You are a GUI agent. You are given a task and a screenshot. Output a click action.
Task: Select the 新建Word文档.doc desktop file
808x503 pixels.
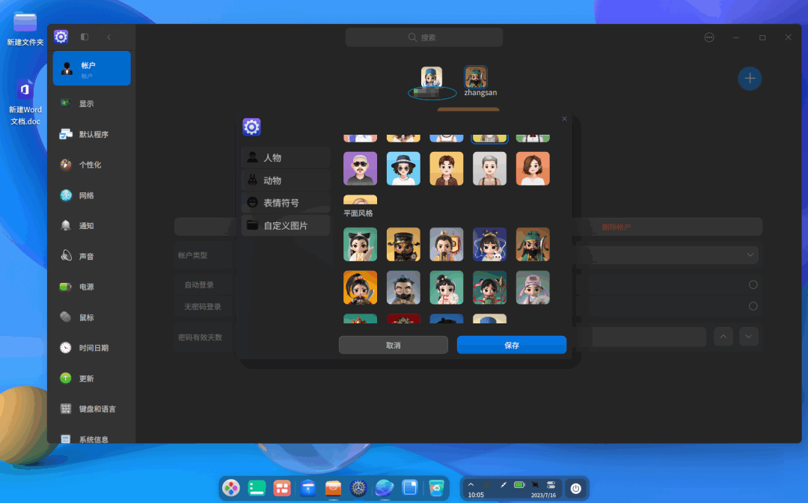point(25,102)
